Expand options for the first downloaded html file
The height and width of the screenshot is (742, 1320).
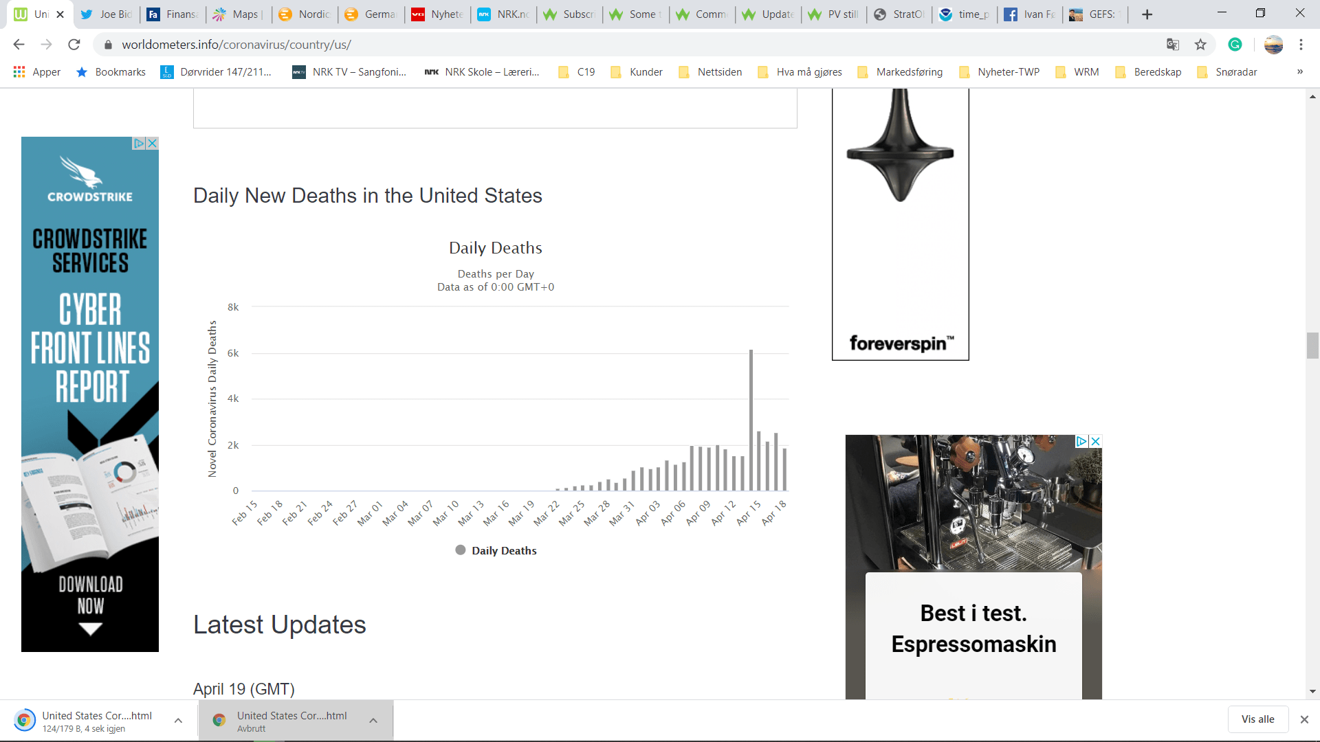point(178,721)
